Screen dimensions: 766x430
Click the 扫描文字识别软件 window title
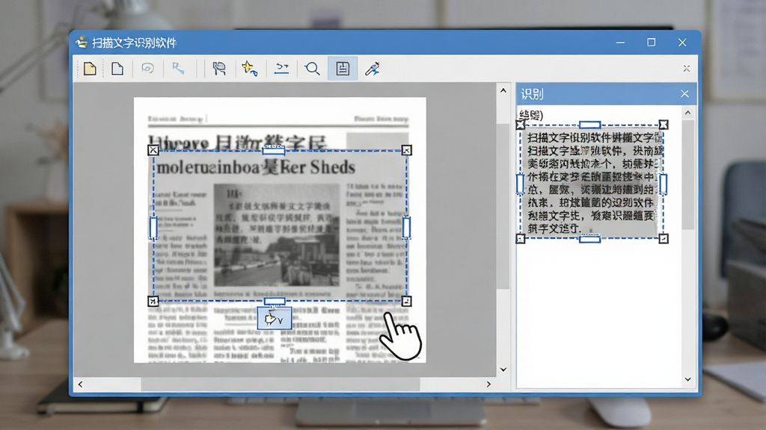click(135, 43)
